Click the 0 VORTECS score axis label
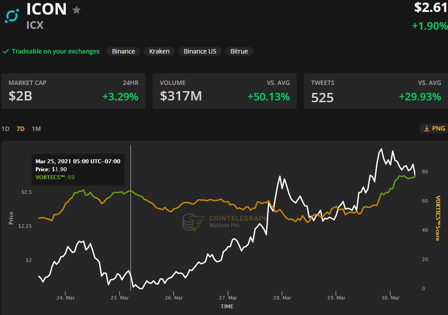This screenshot has width=448, height=315. click(423, 288)
